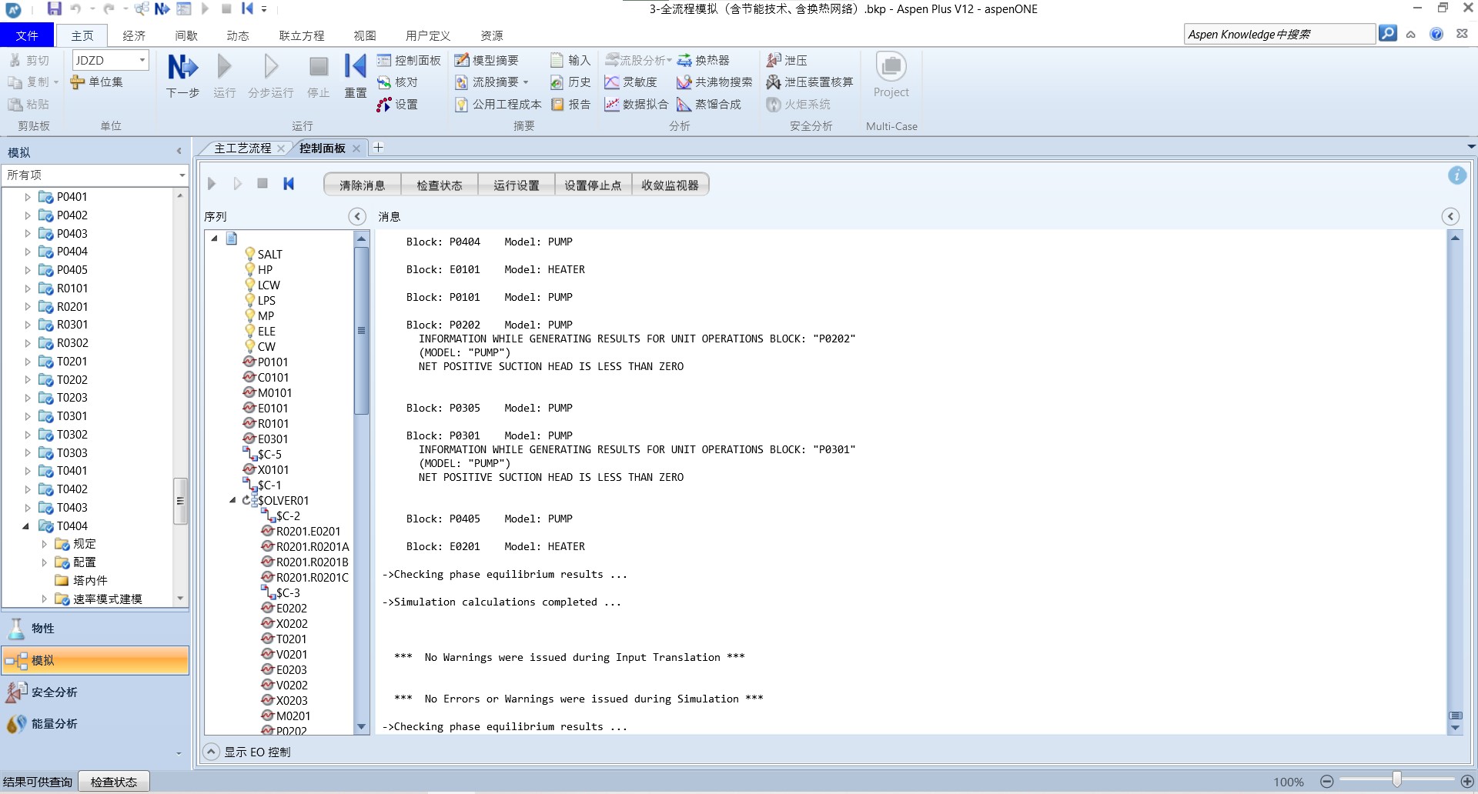Open 换热器 analysis tool
The image size is (1478, 794).
coord(703,60)
